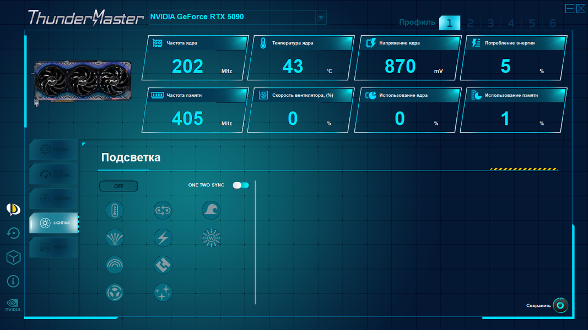Click the core usage pie icon

pos(370,95)
